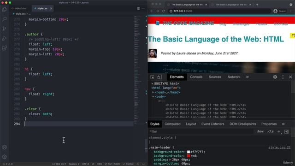Open the red background color swatch
This screenshot has height=166, width=295.
pyautogui.click(x=189, y=156)
